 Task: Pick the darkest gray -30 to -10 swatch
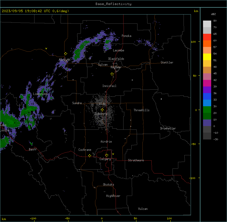click(207, 136)
